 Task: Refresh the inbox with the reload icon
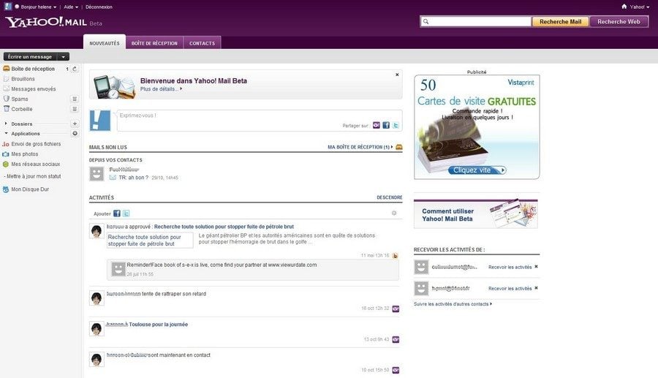[75, 69]
